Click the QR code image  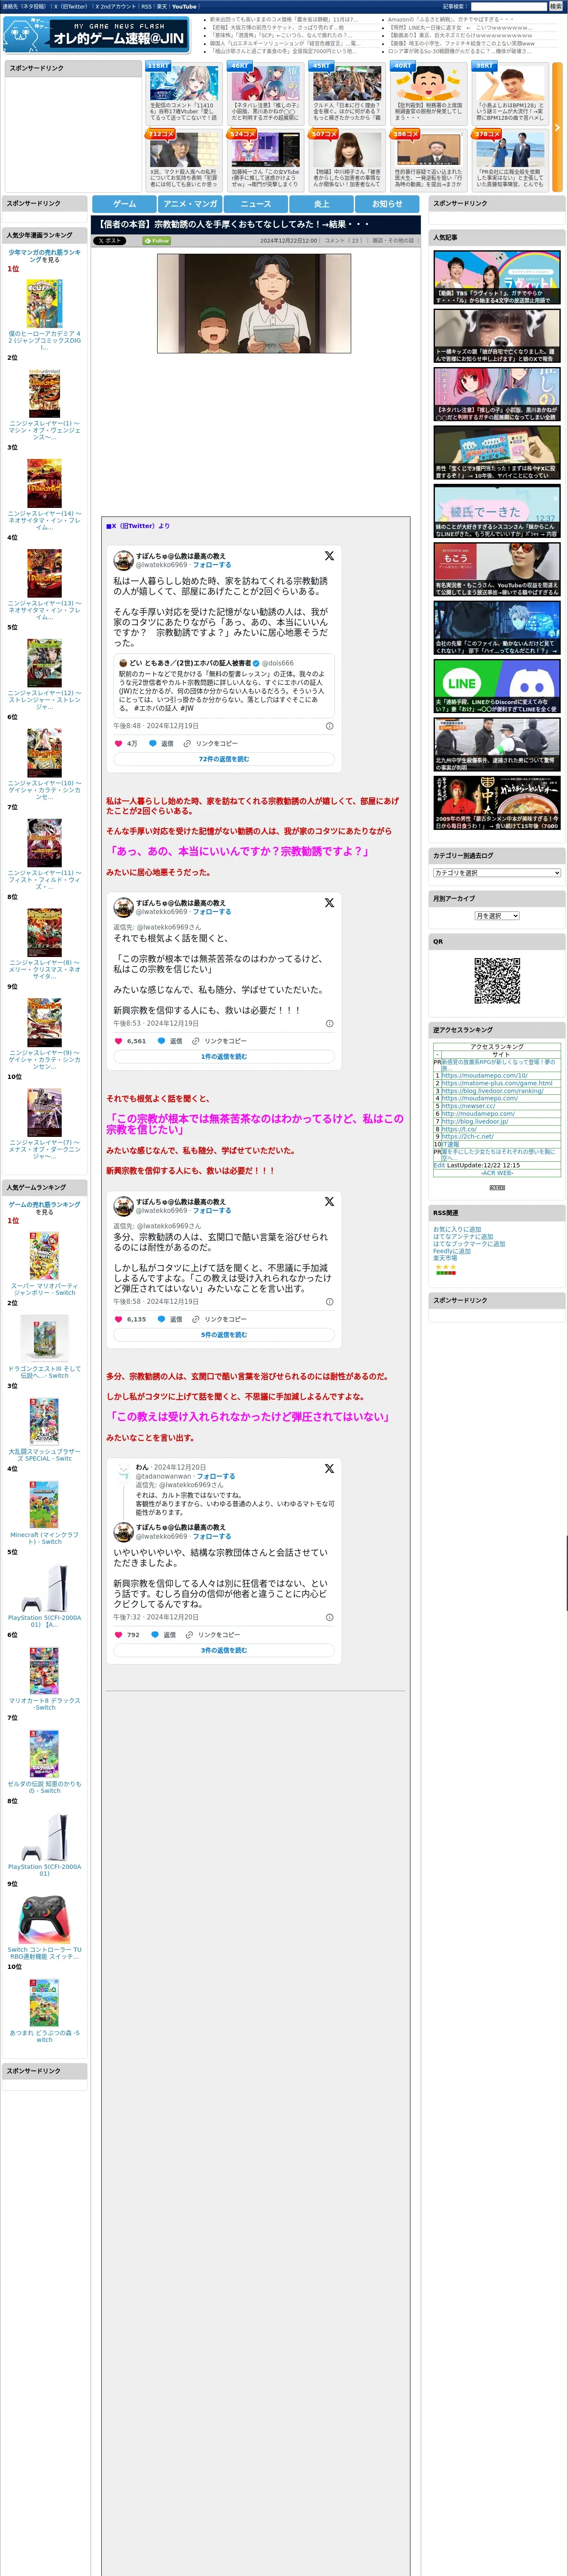(497, 981)
